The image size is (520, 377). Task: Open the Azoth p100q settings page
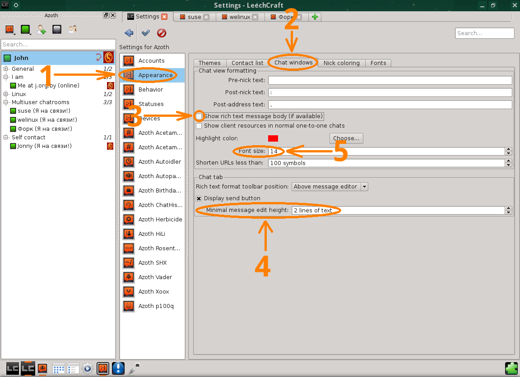click(152, 306)
